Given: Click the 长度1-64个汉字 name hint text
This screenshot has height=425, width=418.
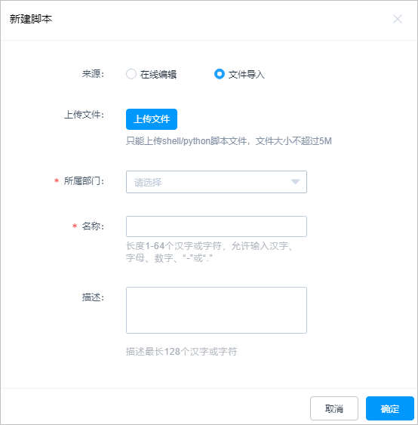Looking at the screenshot, I should point(209,252).
